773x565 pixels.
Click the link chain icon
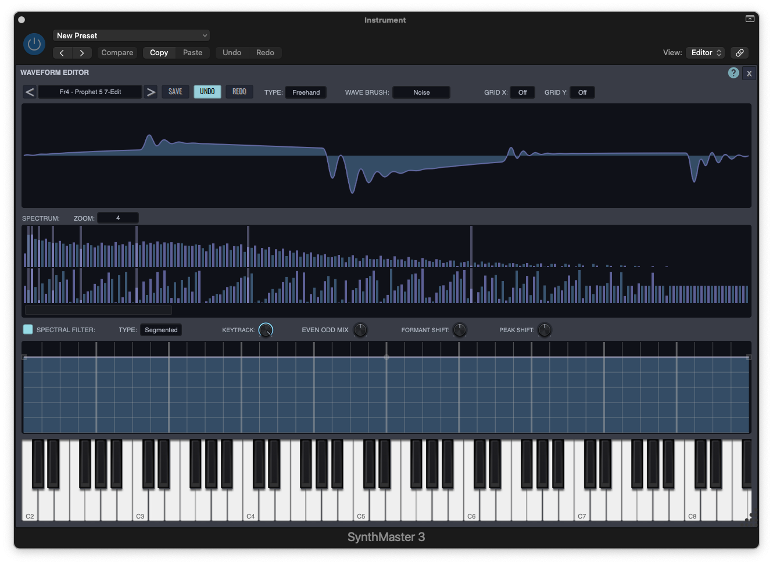[740, 53]
